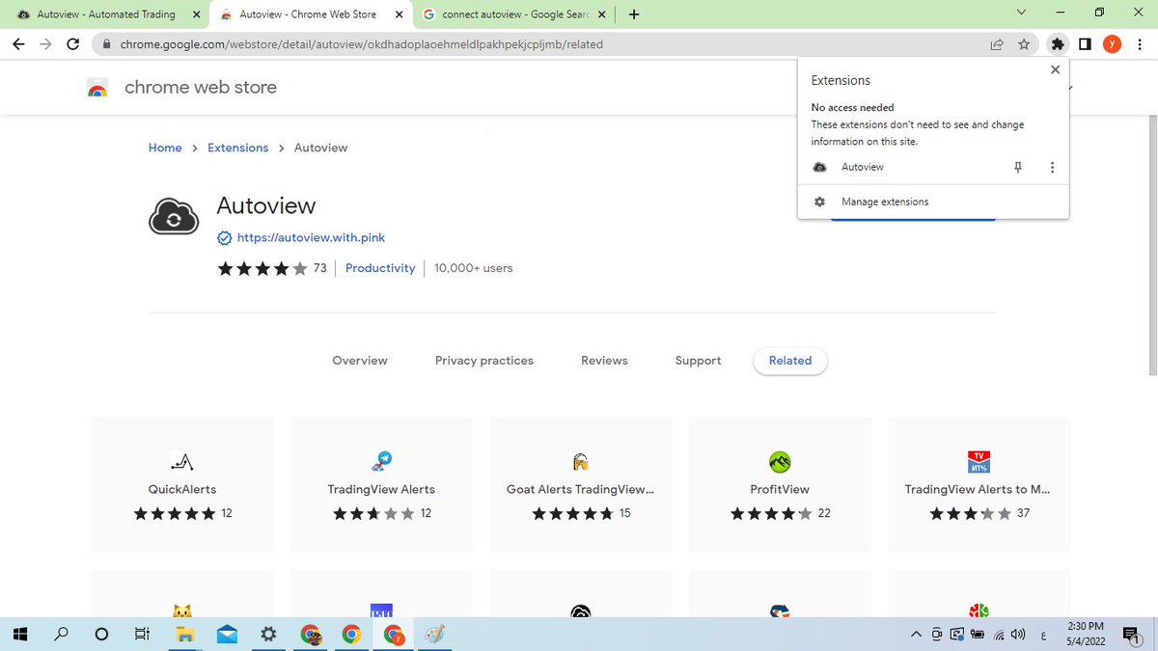Open the autoview.with.pink website link
Image resolution: width=1158 pixels, height=651 pixels.
point(311,237)
